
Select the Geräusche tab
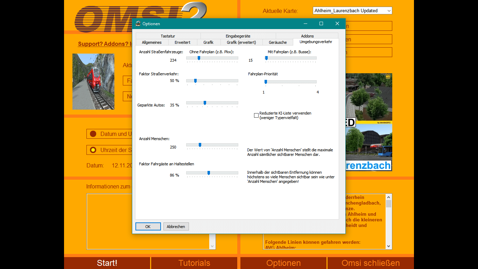pos(278,42)
